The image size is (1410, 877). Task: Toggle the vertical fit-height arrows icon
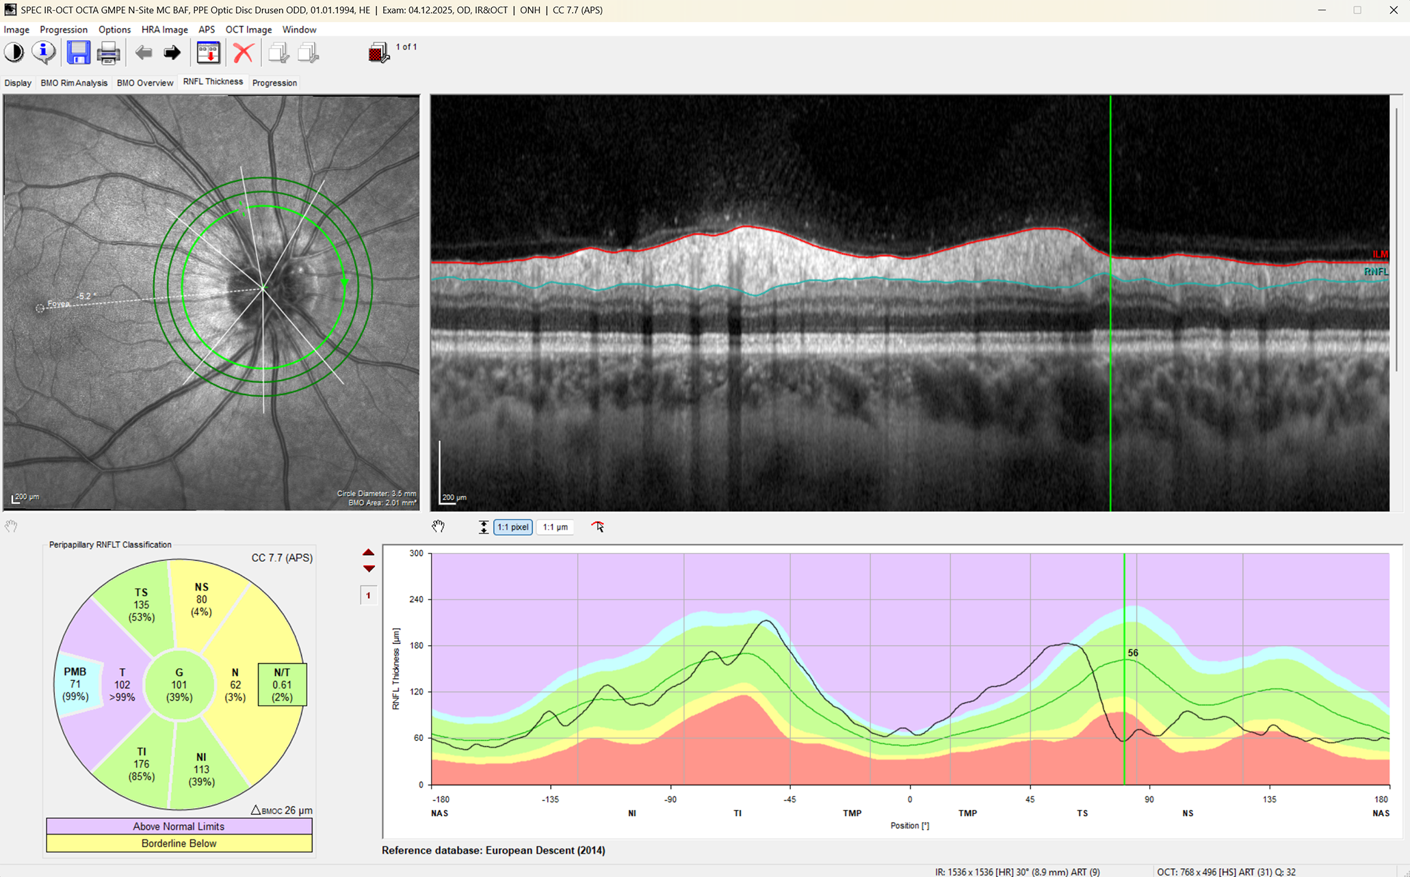483,527
